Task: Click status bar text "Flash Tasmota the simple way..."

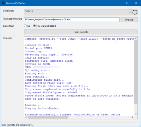Action: click(x=17, y=125)
